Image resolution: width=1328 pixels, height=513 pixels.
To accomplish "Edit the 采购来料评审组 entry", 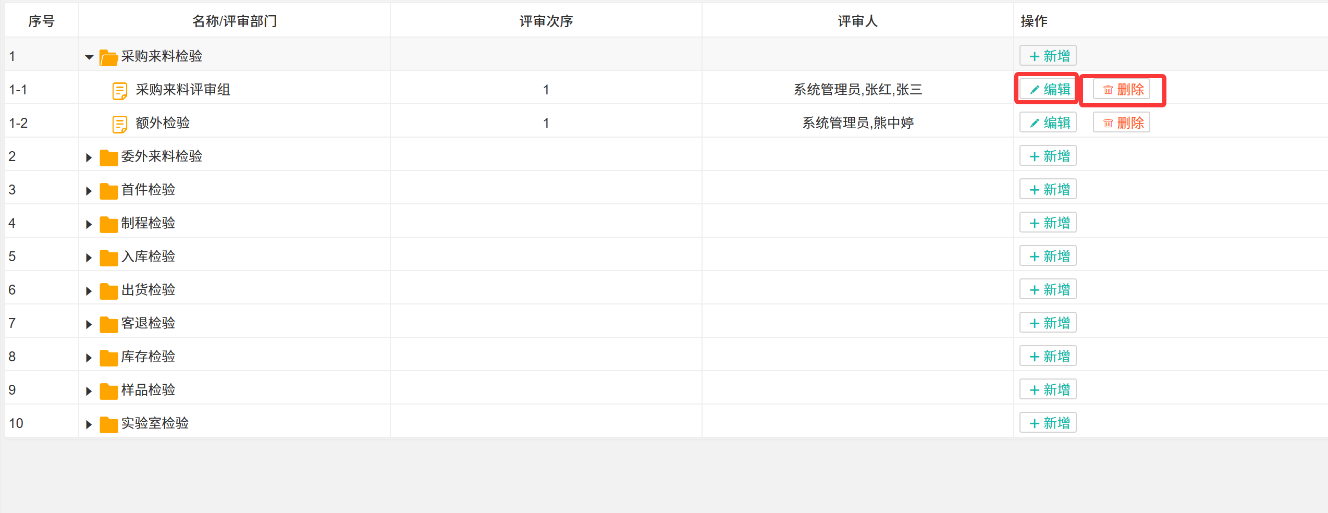I will pos(1048,90).
